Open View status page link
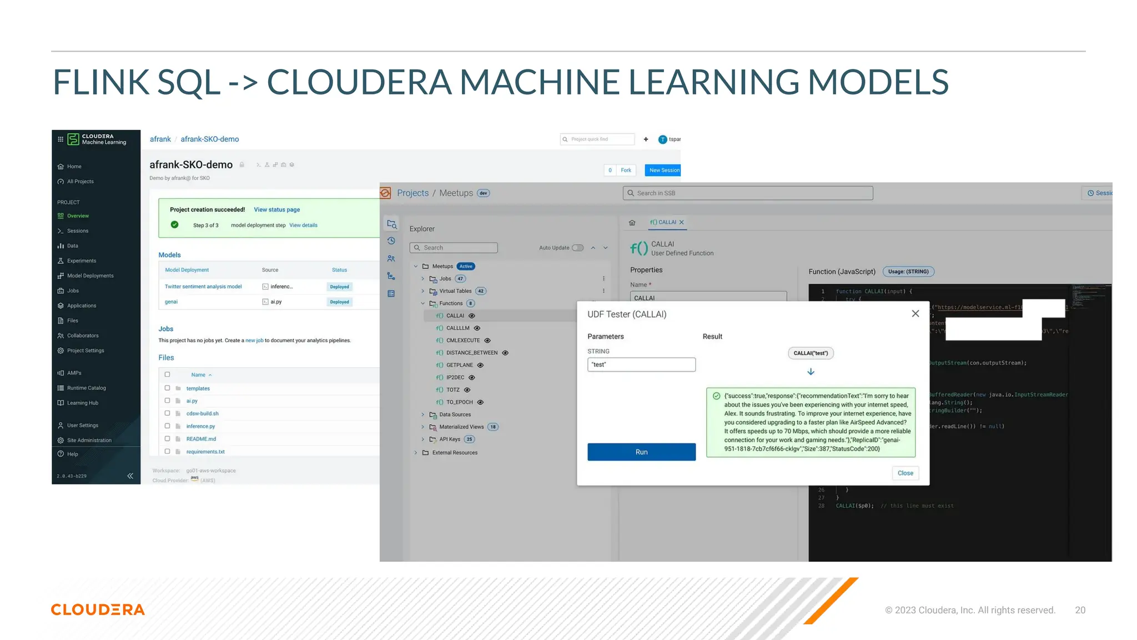The width and height of the screenshot is (1137, 640). tap(276, 210)
